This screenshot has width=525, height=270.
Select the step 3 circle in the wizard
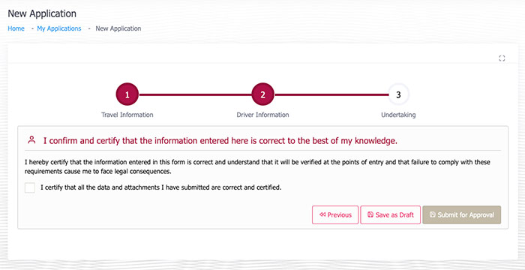pyautogui.click(x=398, y=94)
